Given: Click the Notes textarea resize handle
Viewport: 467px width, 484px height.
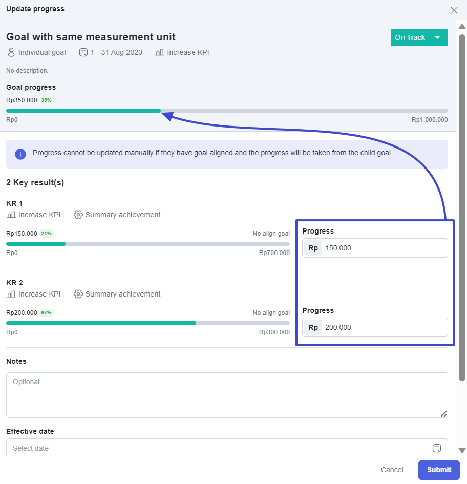Looking at the screenshot, I should 443,414.
